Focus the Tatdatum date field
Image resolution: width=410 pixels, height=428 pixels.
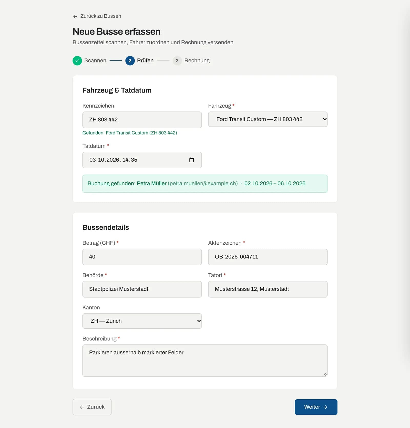click(x=142, y=160)
